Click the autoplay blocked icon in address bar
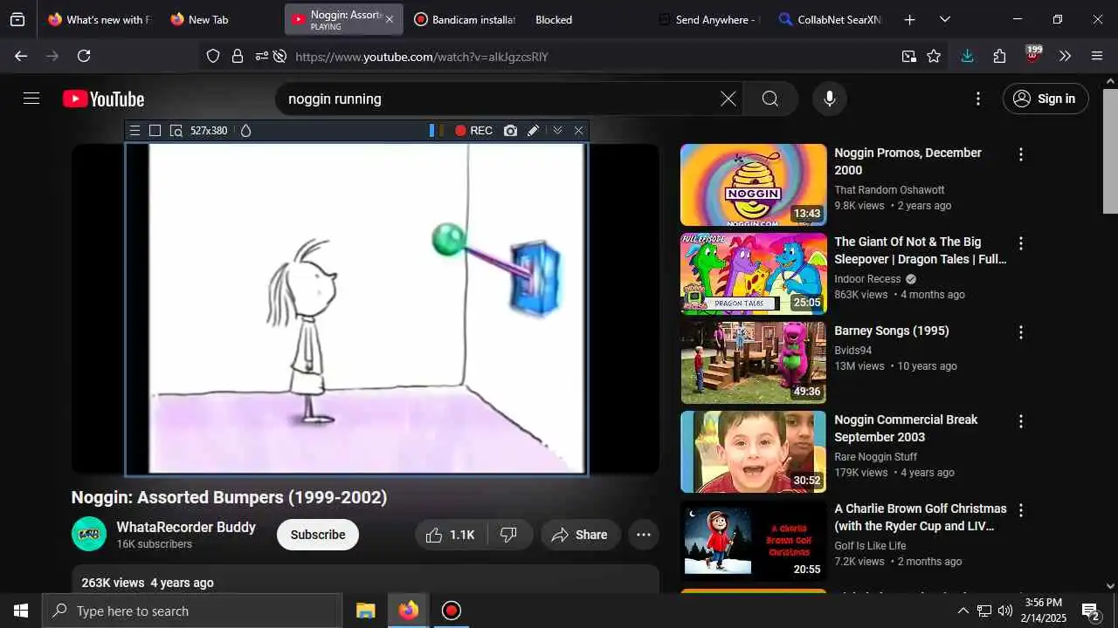The height and width of the screenshot is (628, 1118). (x=279, y=56)
